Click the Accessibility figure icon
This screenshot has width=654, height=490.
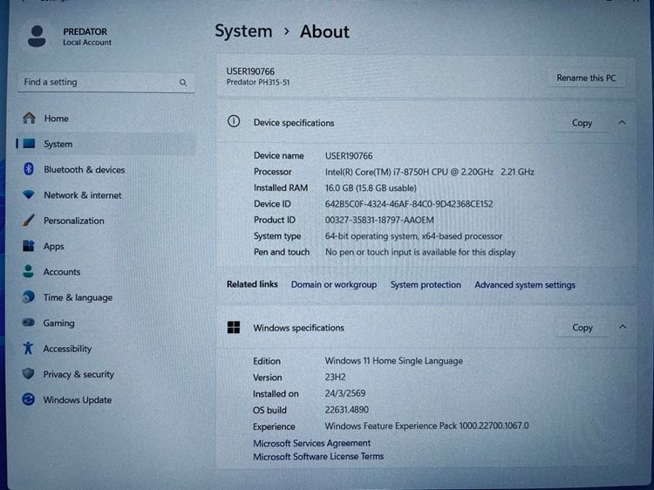coord(29,349)
